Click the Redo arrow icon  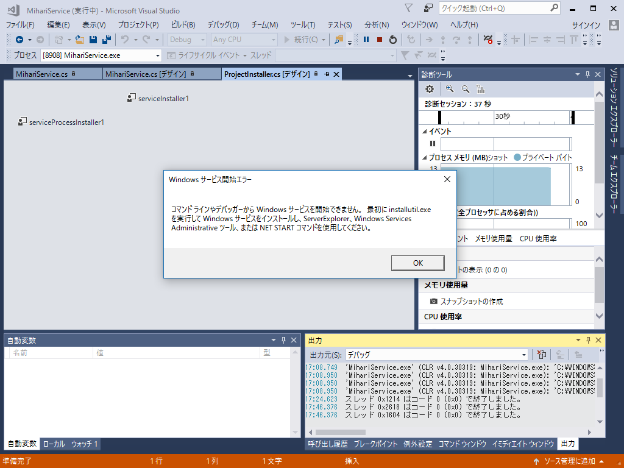click(146, 40)
